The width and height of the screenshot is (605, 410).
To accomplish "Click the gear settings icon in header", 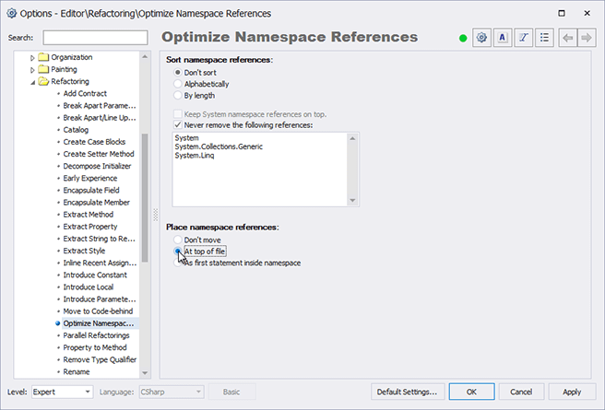I will coord(480,38).
